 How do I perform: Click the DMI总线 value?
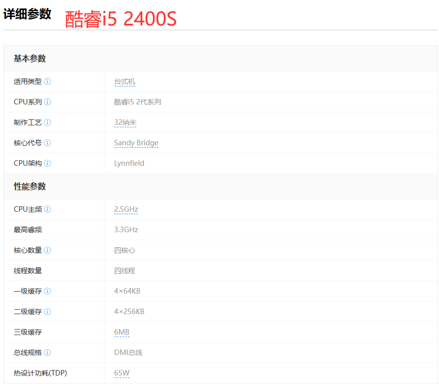(x=128, y=353)
